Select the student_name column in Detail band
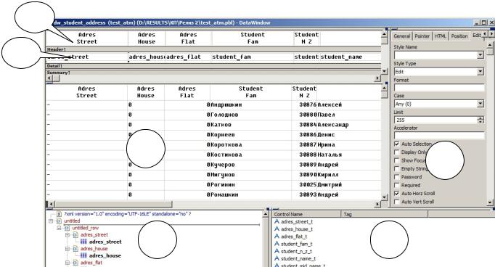Viewport: 495px width, 267px height. (x=350, y=57)
